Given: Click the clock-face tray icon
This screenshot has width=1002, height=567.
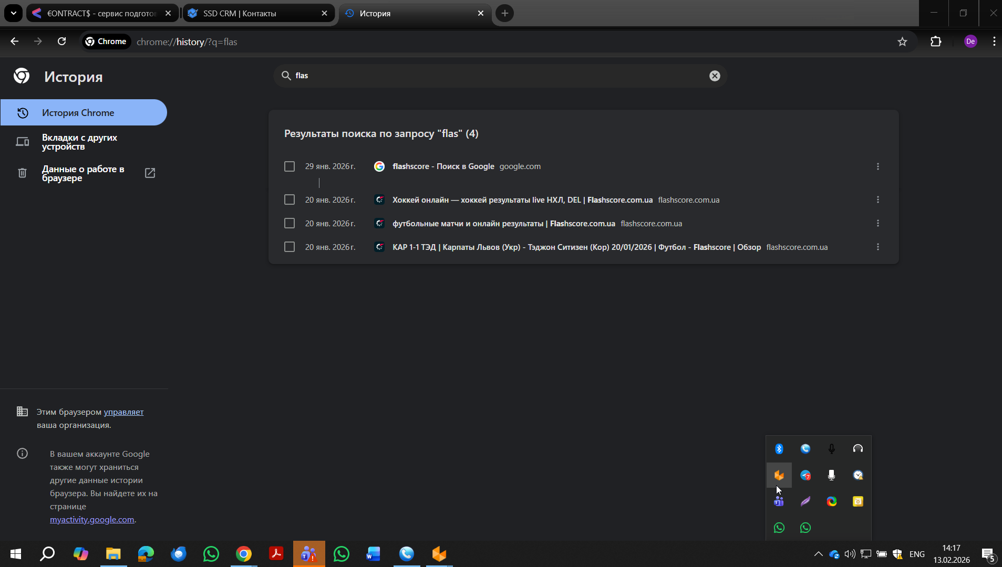Looking at the screenshot, I should coord(858,475).
